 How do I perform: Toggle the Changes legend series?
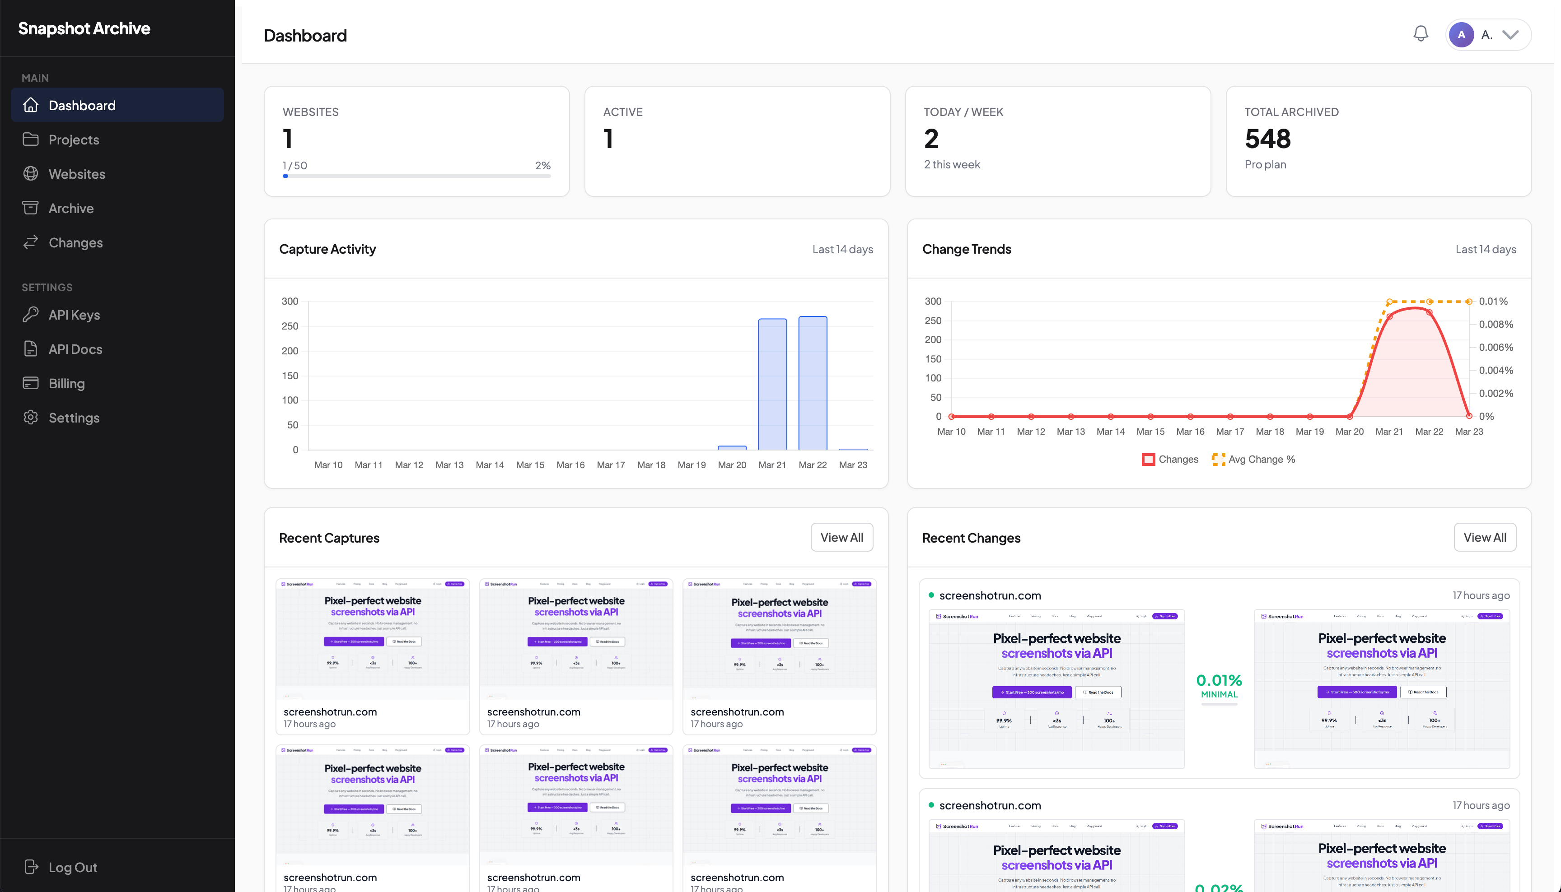[1170, 459]
